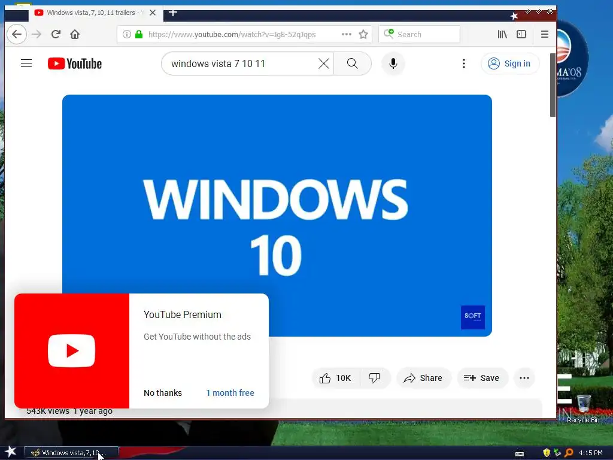Image resolution: width=613 pixels, height=460 pixels.
Task: Dismiss Premium offer with No thanks
Action: coord(163,393)
